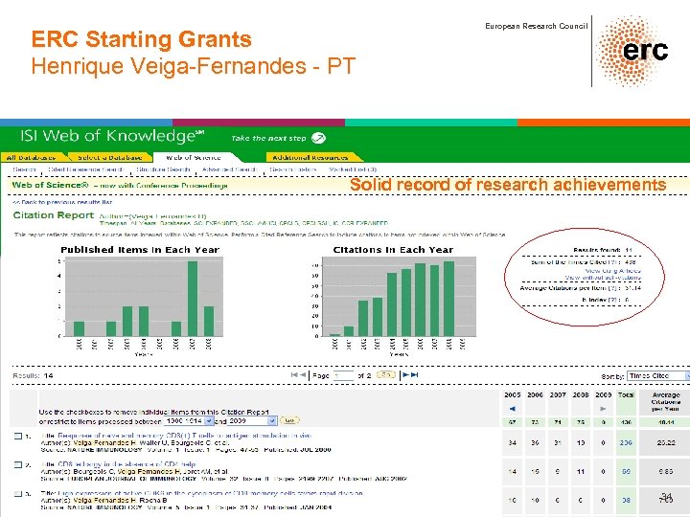The image size is (690, 517).
Task: Open title of result 3 about memory cells
Action: [x=210, y=493]
